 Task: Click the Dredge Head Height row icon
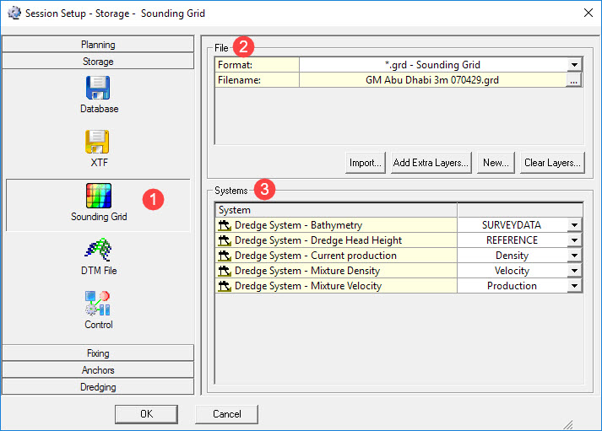tap(225, 240)
